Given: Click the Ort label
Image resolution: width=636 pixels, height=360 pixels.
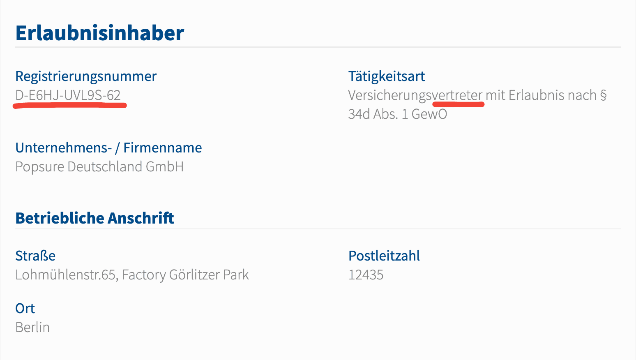Looking at the screenshot, I should point(25,309).
